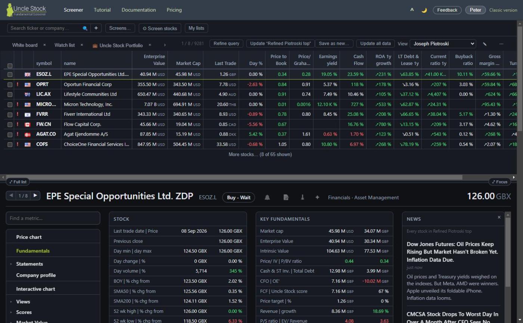
Task: Close the News panel
Action: (x=499, y=217)
